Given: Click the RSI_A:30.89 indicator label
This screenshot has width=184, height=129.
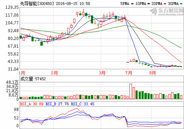Looking at the screenshot, I should (31, 104).
